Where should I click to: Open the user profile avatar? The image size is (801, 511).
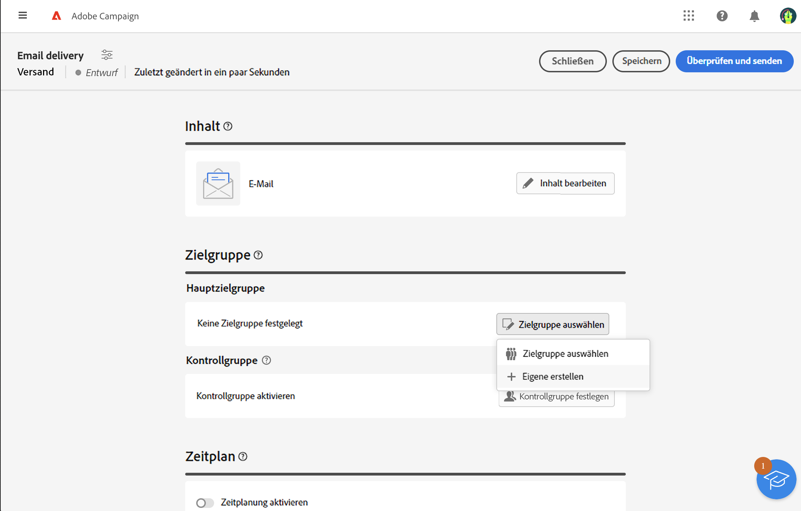(x=788, y=16)
